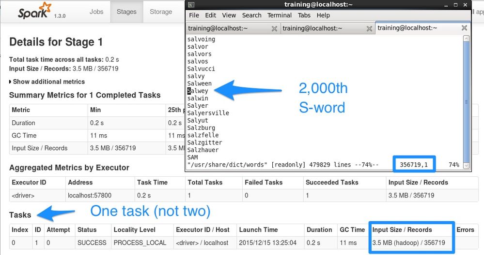Click Min header in summary table
The width and height of the screenshot is (484, 255).
coord(95,110)
